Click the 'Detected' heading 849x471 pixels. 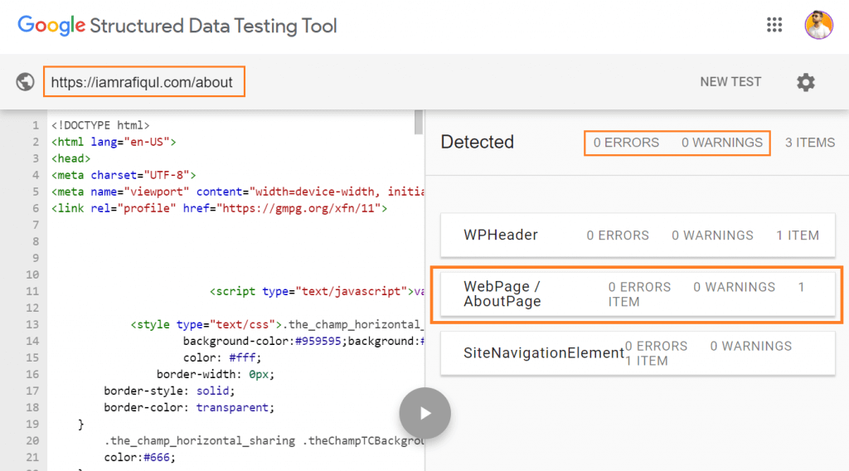(x=477, y=142)
